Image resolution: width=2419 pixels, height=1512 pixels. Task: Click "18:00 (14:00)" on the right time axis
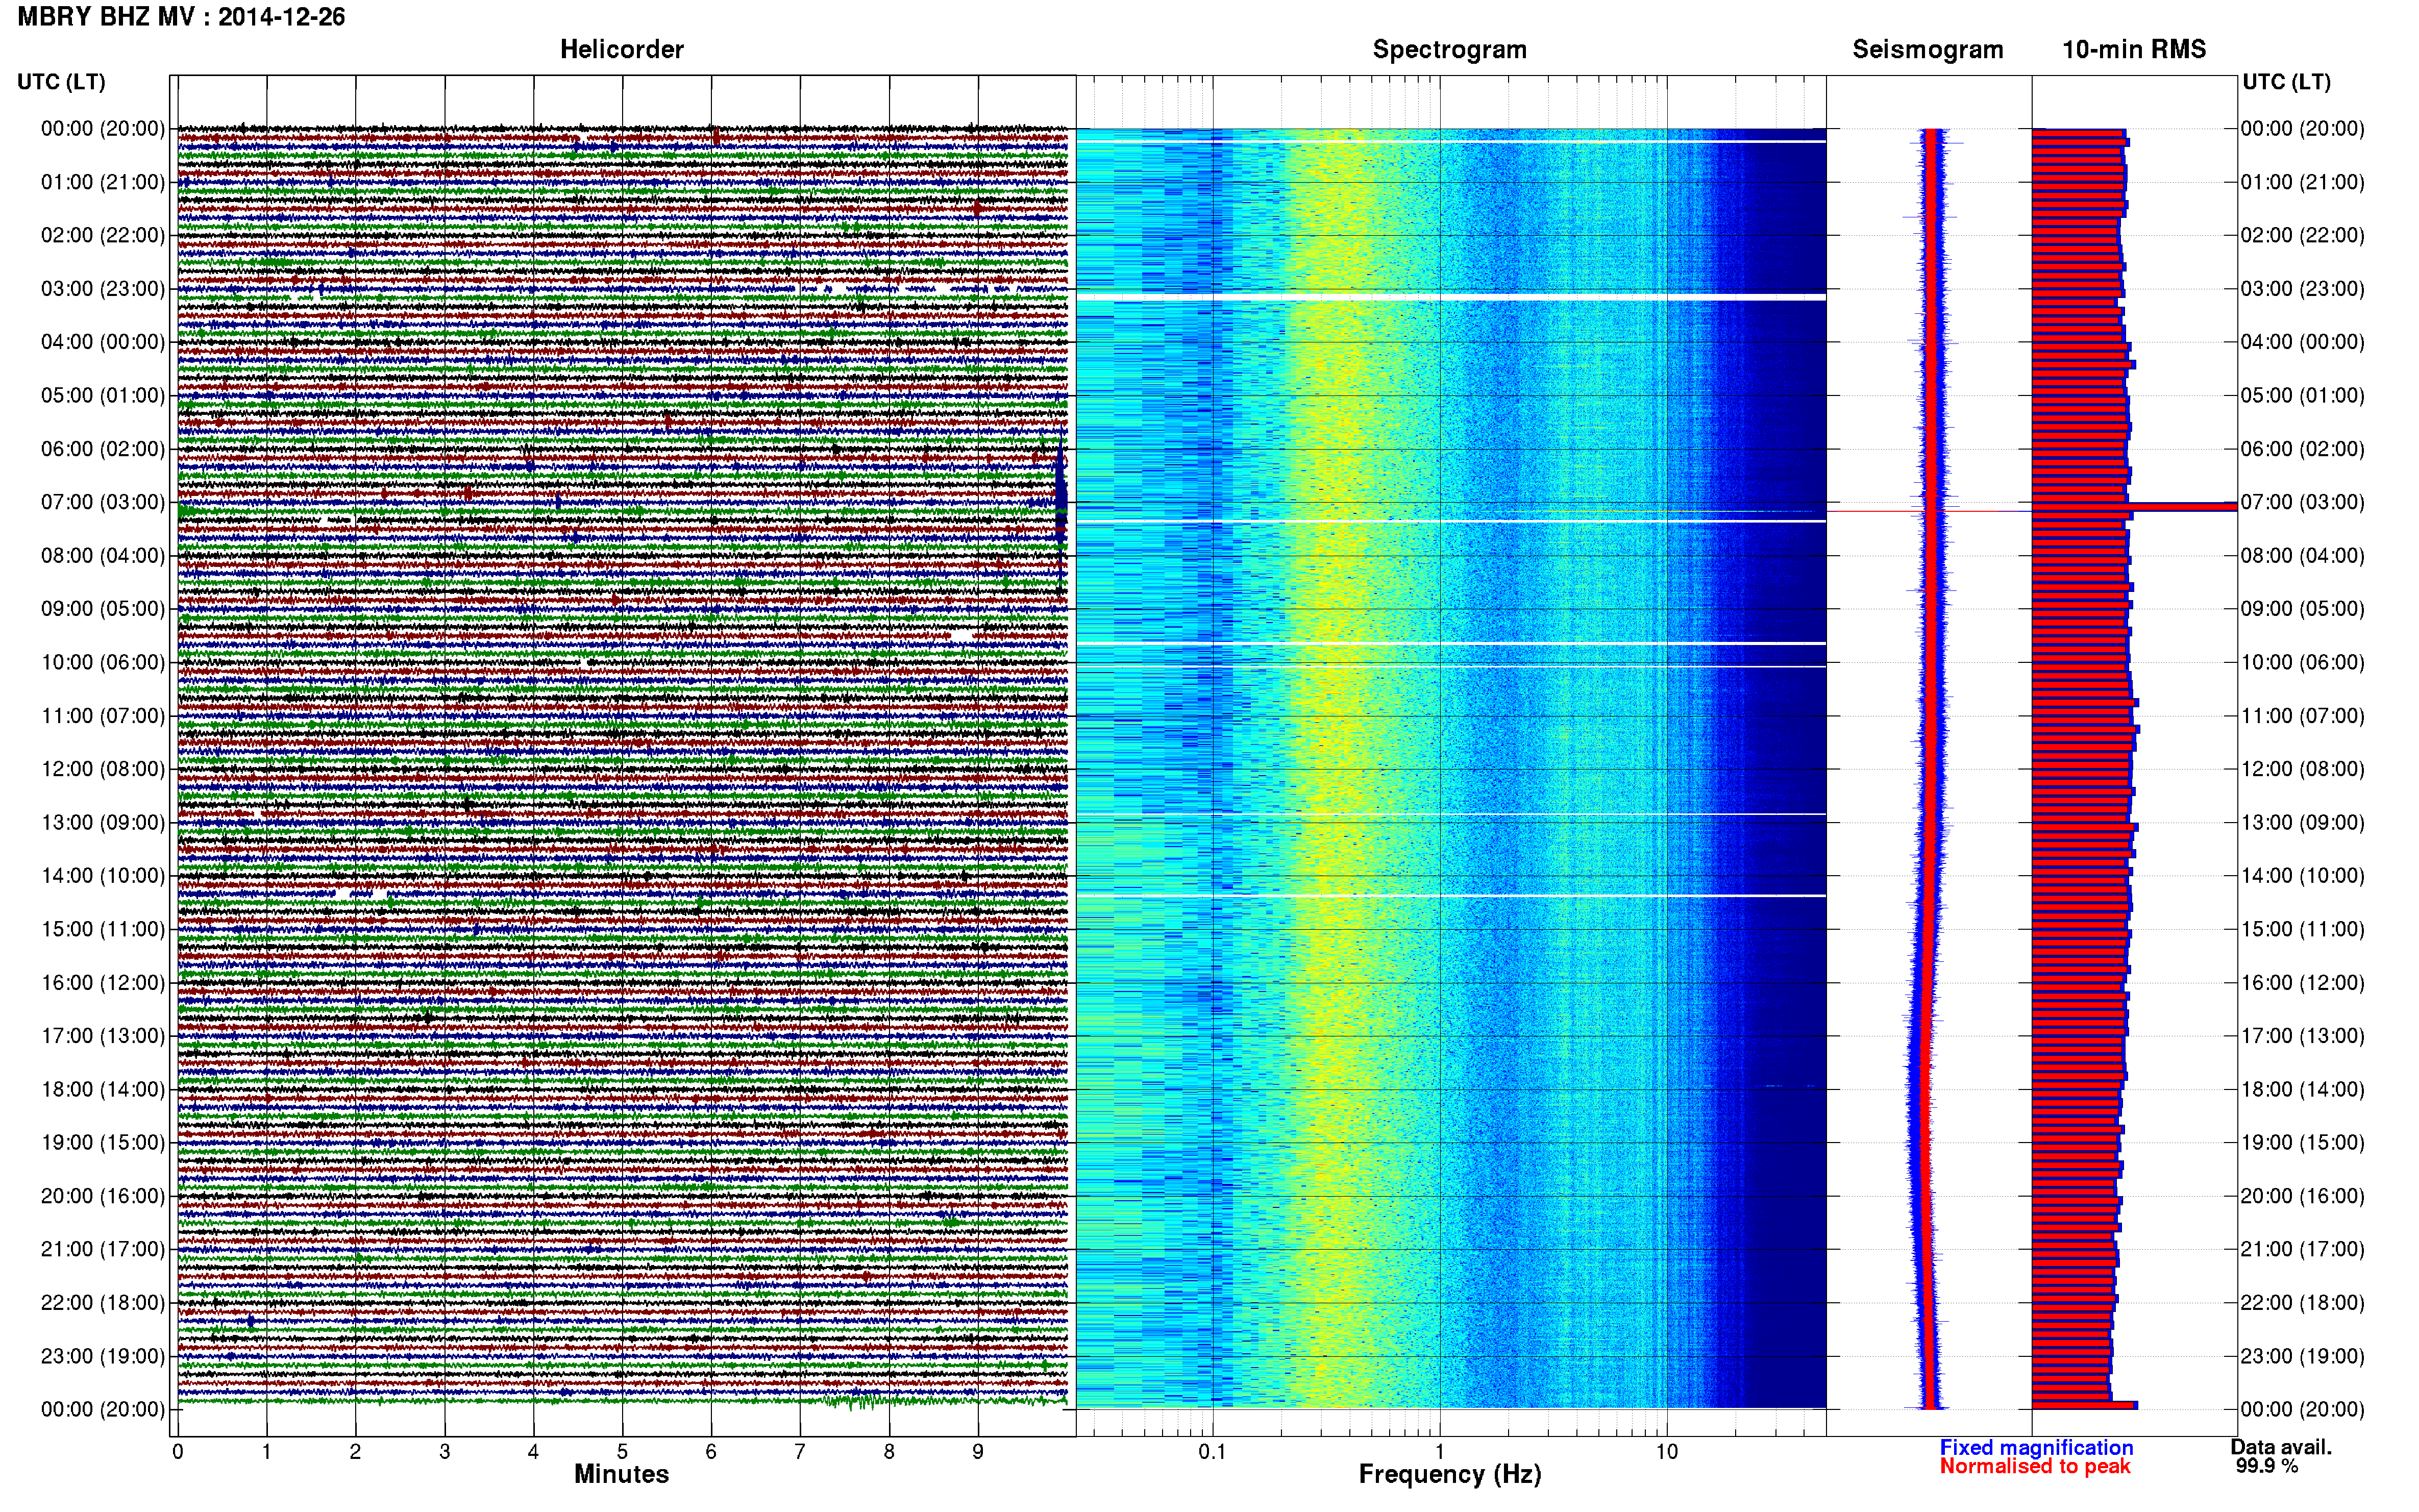pyautogui.click(x=2302, y=1089)
